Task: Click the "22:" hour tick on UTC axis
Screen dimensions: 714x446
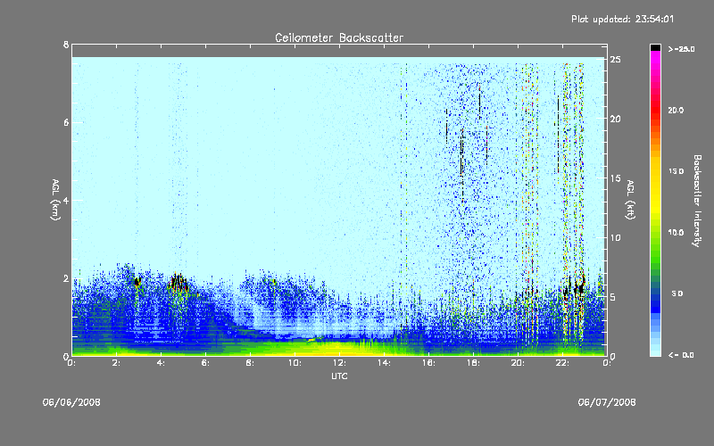Action: pyautogui.click(x=562, y=363)
